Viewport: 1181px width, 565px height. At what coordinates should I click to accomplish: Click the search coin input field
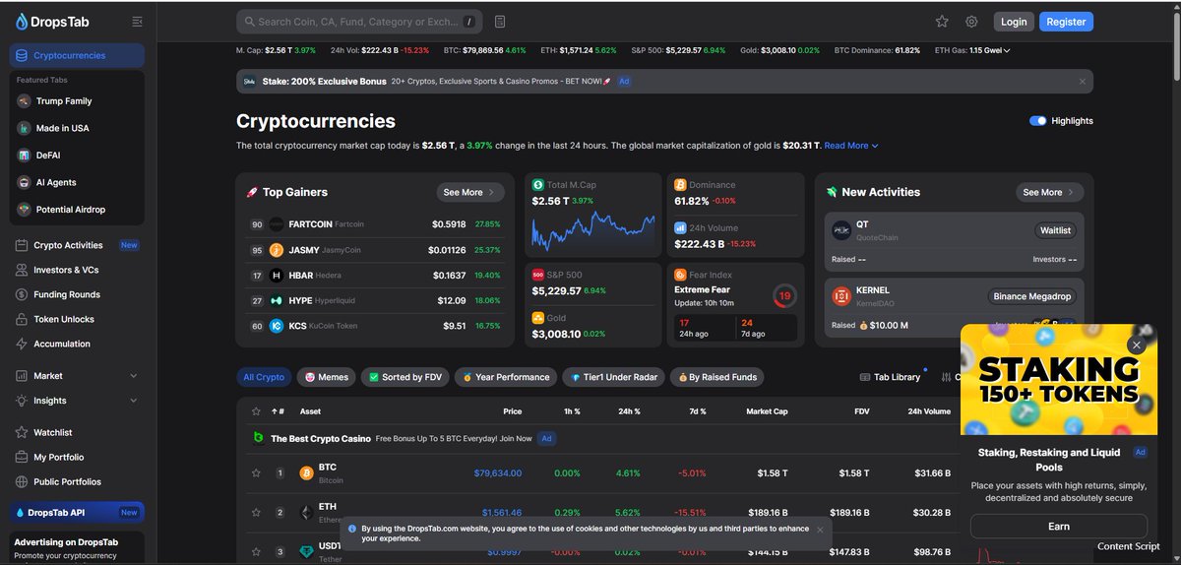click(360, 22)
